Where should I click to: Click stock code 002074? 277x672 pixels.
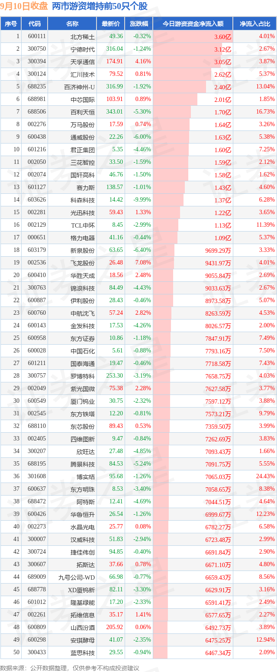(x=37, y=175)
